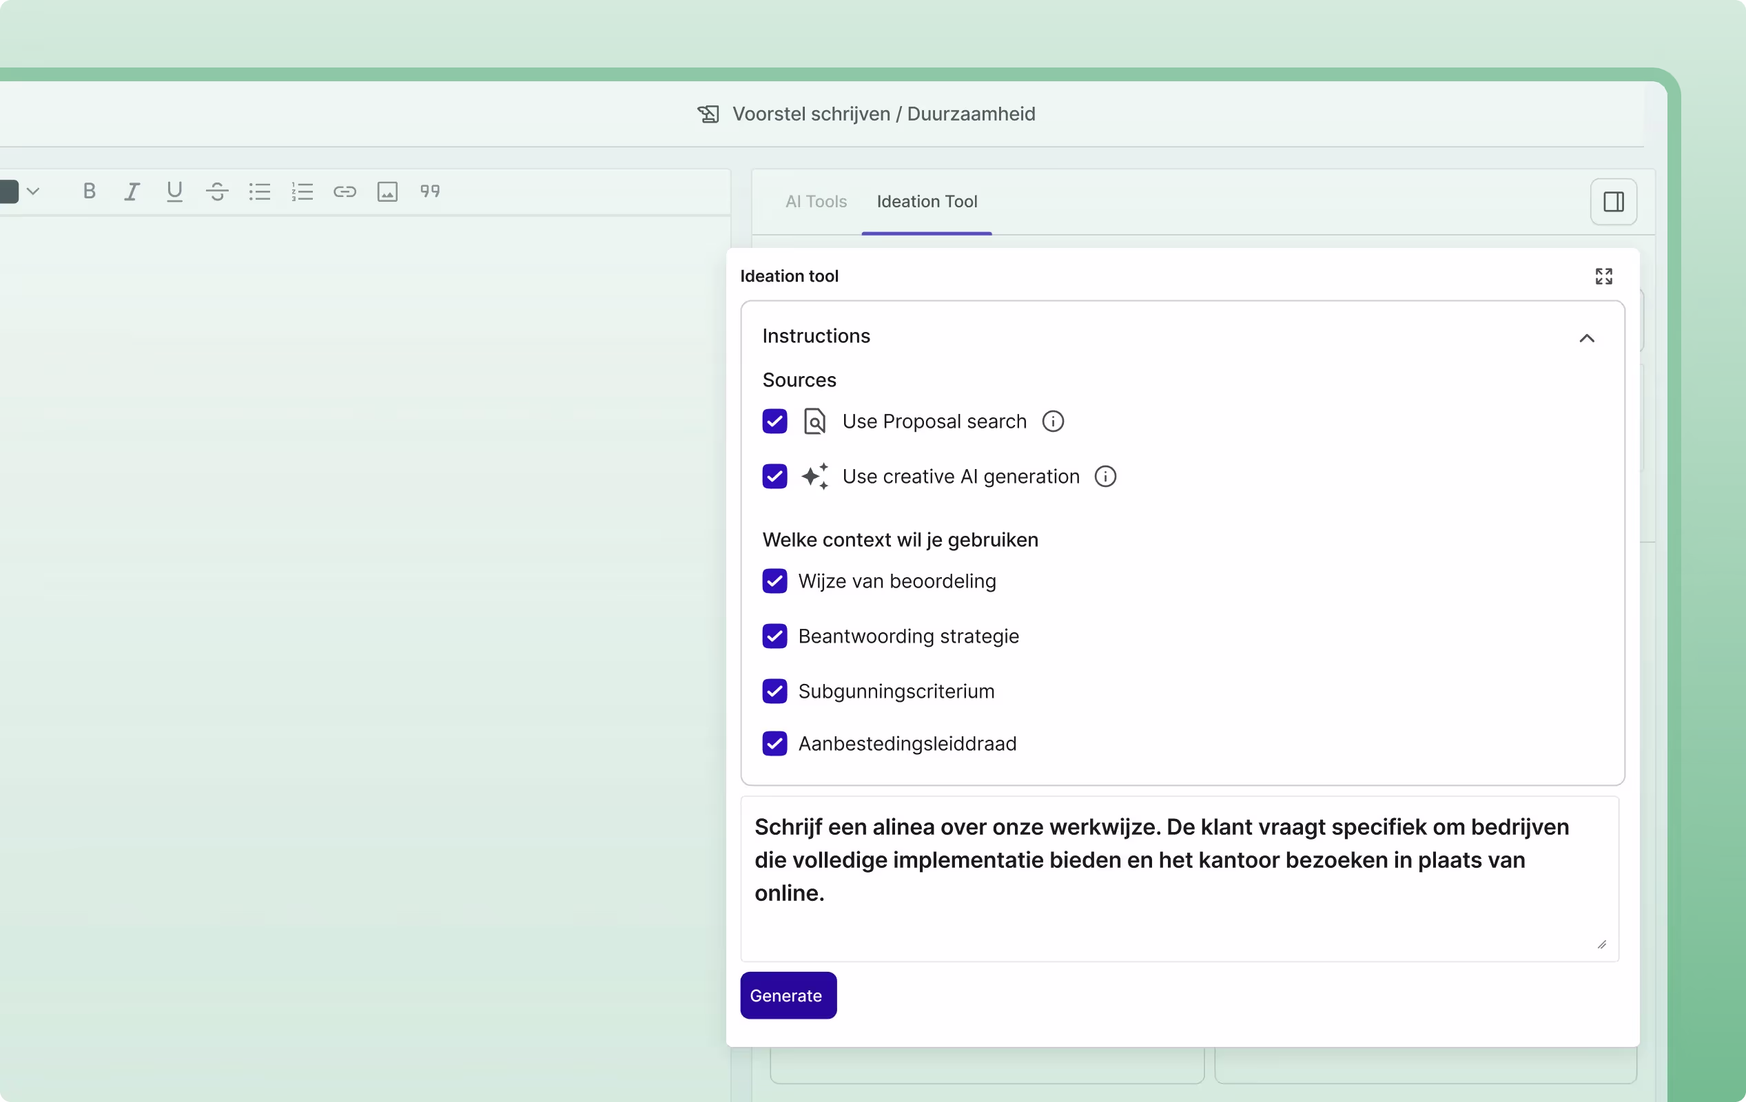Expand the Ideation tool to fullscreen

(1603, 276)
